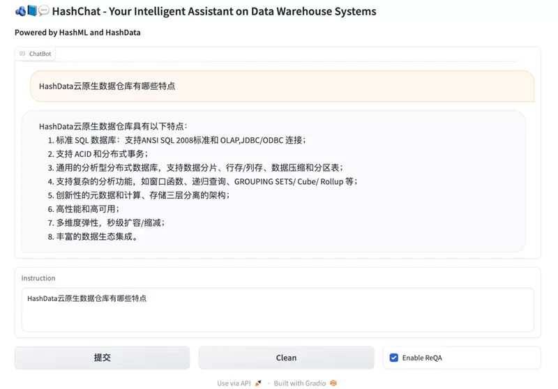
Task: Open the Use via API link
Action: [x=234, y=383]
